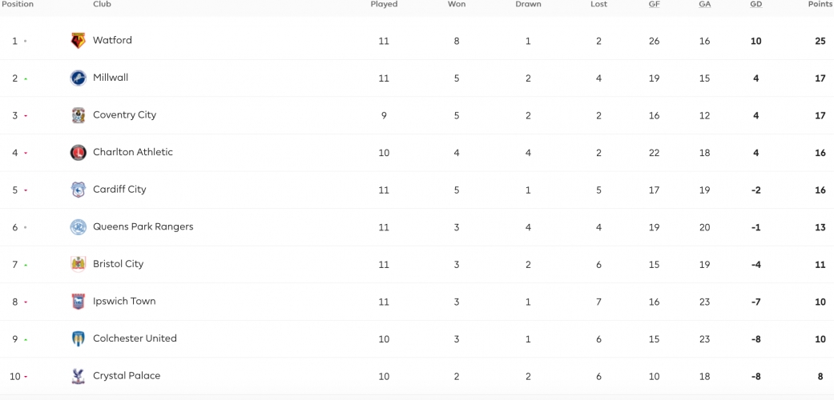Click the Queens Park Rangers badge
This screenshot has height=400, width=834.
(x=79, y=227)
